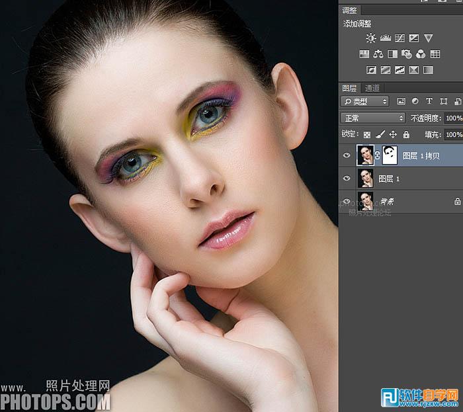This screenshot has height=412, width=463.
Task: Add a Gradient Map adjustment
Action: point(428,70)
